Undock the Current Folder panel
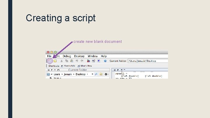The image size is (210, 118). point(52,70)
